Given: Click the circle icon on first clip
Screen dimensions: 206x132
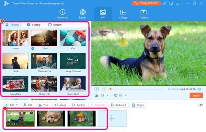Looking at the screenshot, I should [18, 124].
